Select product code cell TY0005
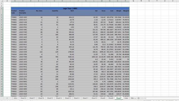The image size is (179, 101). click(15, 27)
